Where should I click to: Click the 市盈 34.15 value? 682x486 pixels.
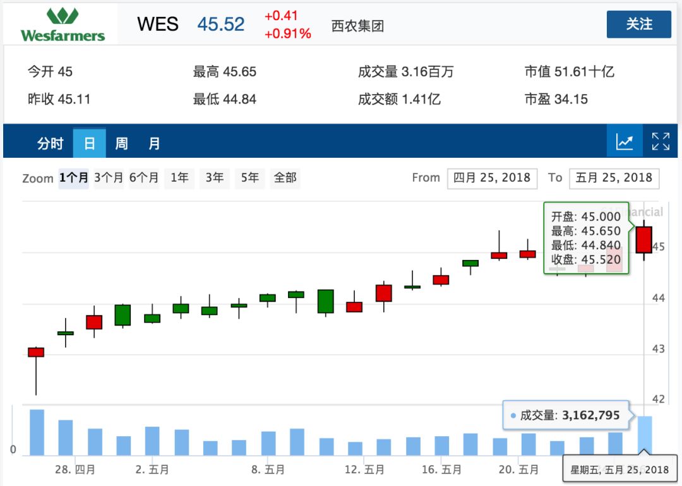point(556,99)
